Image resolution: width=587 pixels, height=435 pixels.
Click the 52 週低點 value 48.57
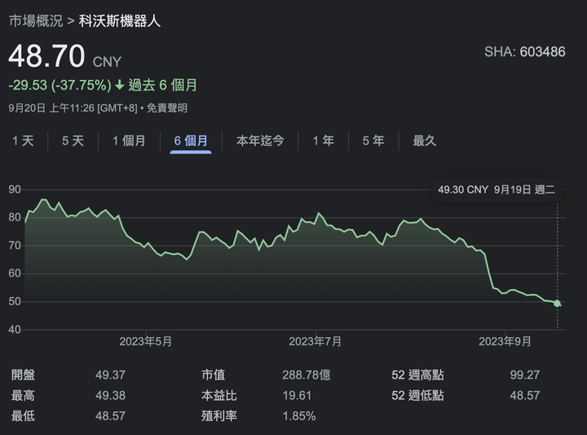click(x=525, y=395)
